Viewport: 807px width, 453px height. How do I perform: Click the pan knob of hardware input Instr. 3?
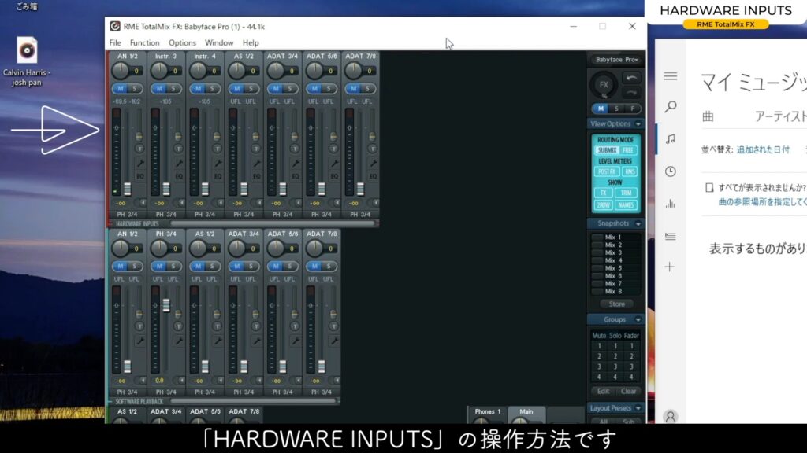pyautogui.click(x=159, y=71)
